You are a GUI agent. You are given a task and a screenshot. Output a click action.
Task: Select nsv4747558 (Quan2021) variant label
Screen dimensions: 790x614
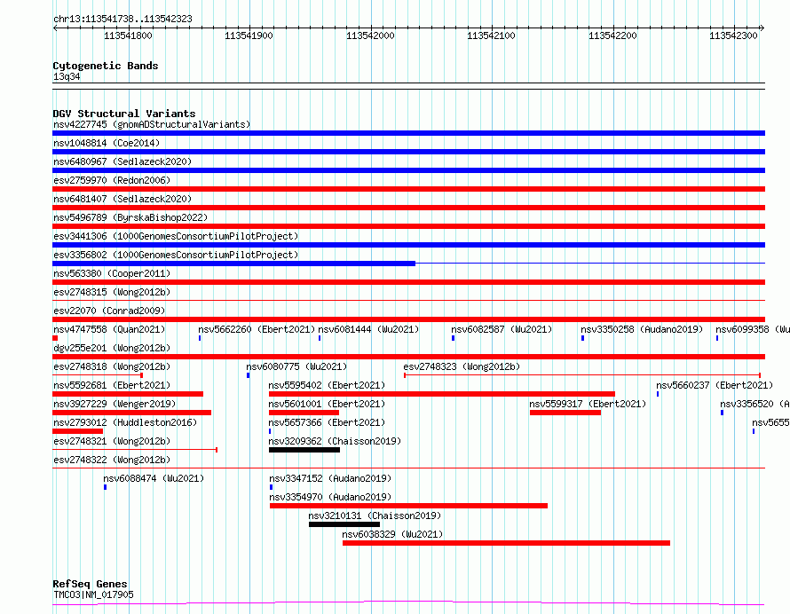(x=109, y=329)
